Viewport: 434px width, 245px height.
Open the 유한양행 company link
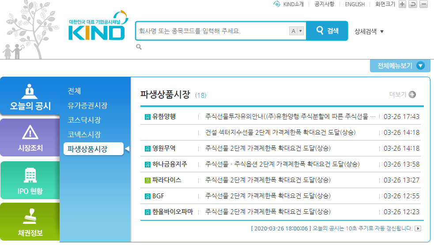point(164,117)
